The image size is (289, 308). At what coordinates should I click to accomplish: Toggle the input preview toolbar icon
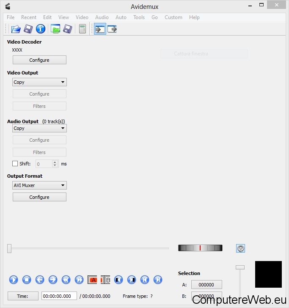pos(100,29)
